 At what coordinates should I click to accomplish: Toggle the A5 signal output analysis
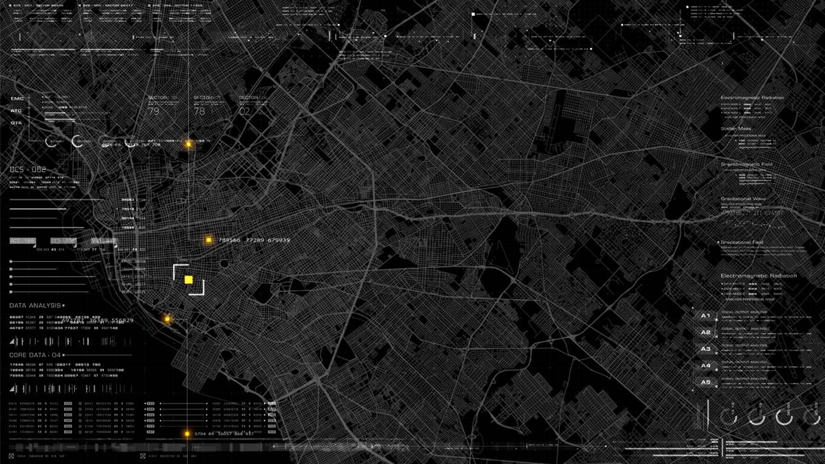pyautogui.click(x=705, y=382)
